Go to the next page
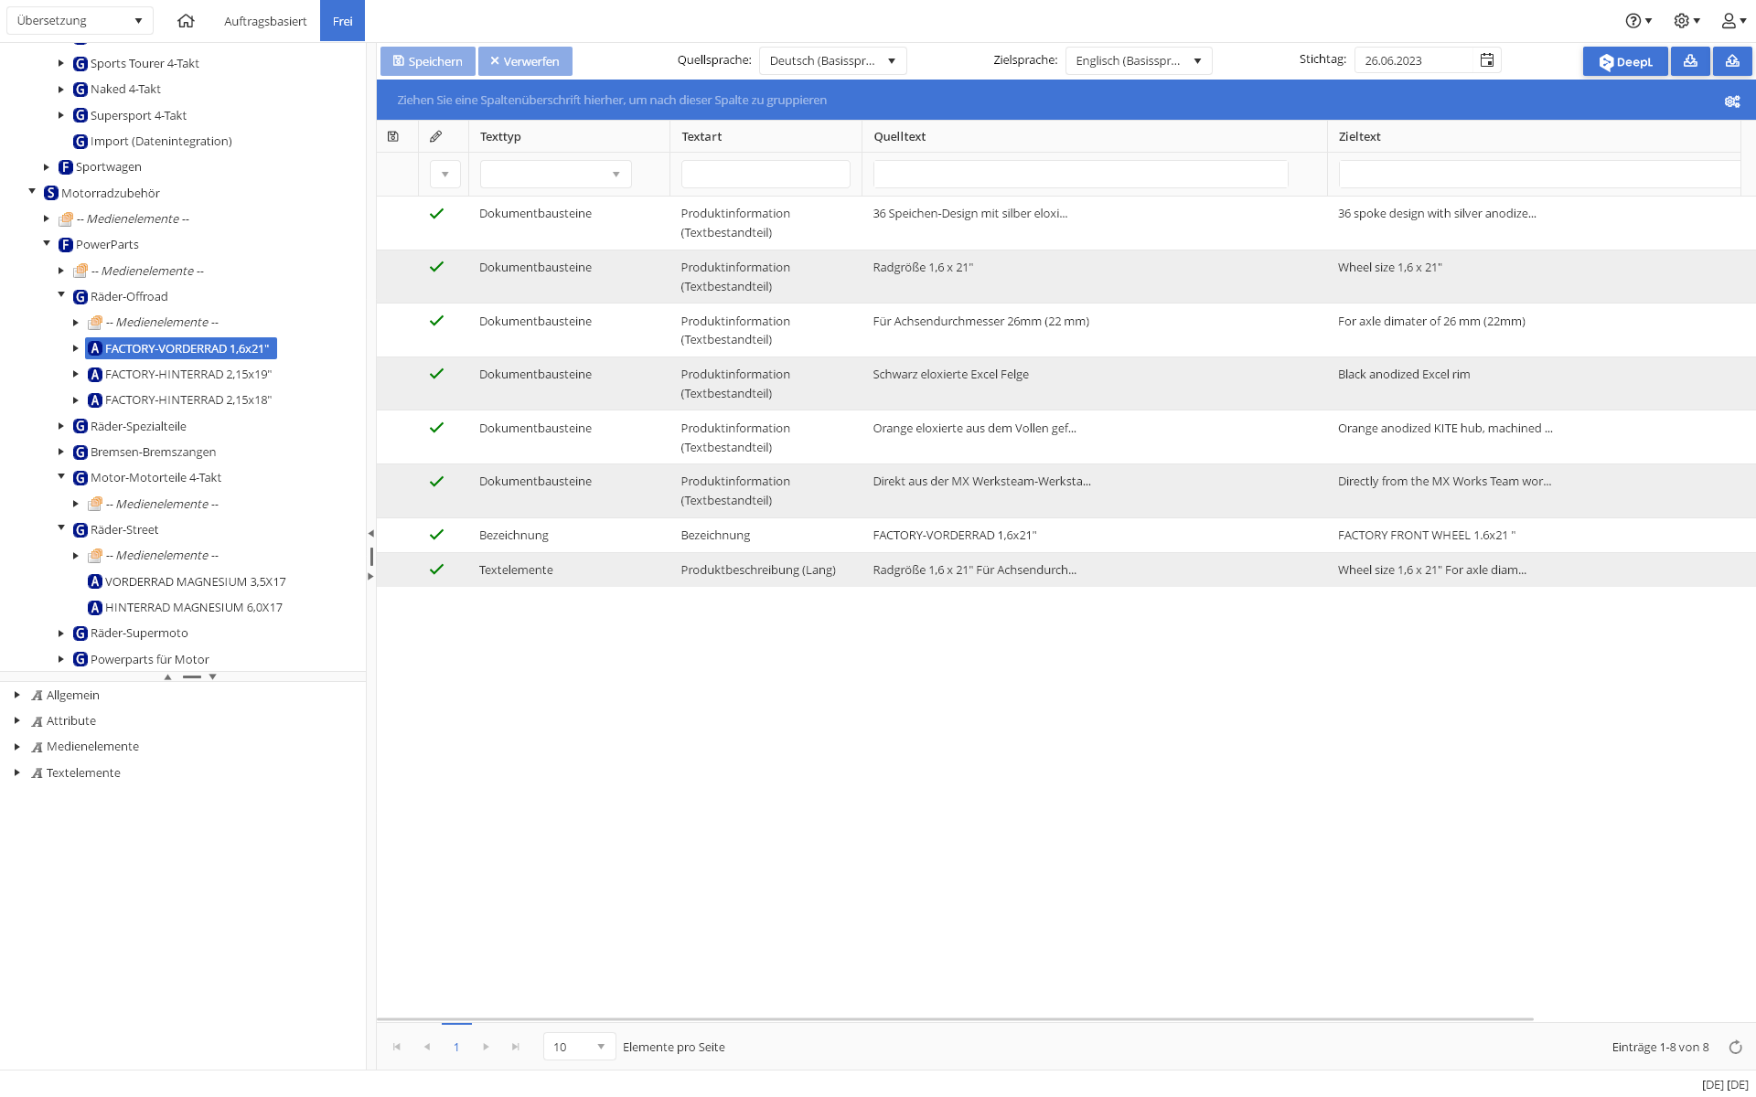This screenshot has width=1756, height=1097. pyautogui.click(x=486, y=1047)
